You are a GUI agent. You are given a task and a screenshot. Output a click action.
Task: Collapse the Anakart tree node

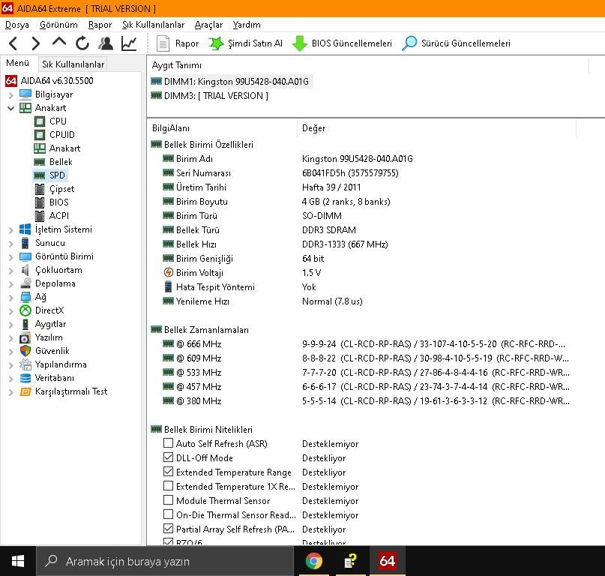10,108
